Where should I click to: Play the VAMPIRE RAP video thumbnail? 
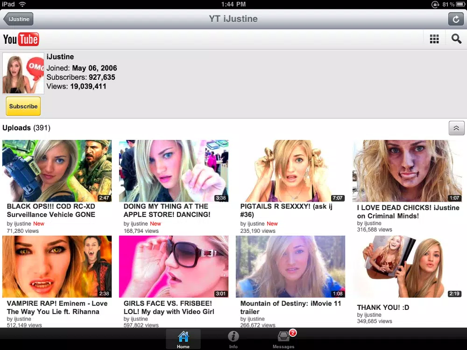[57, 266]
